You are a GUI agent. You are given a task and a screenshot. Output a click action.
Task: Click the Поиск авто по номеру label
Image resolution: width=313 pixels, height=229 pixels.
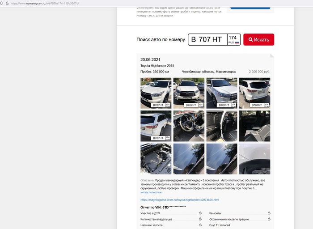pos(161,39)
